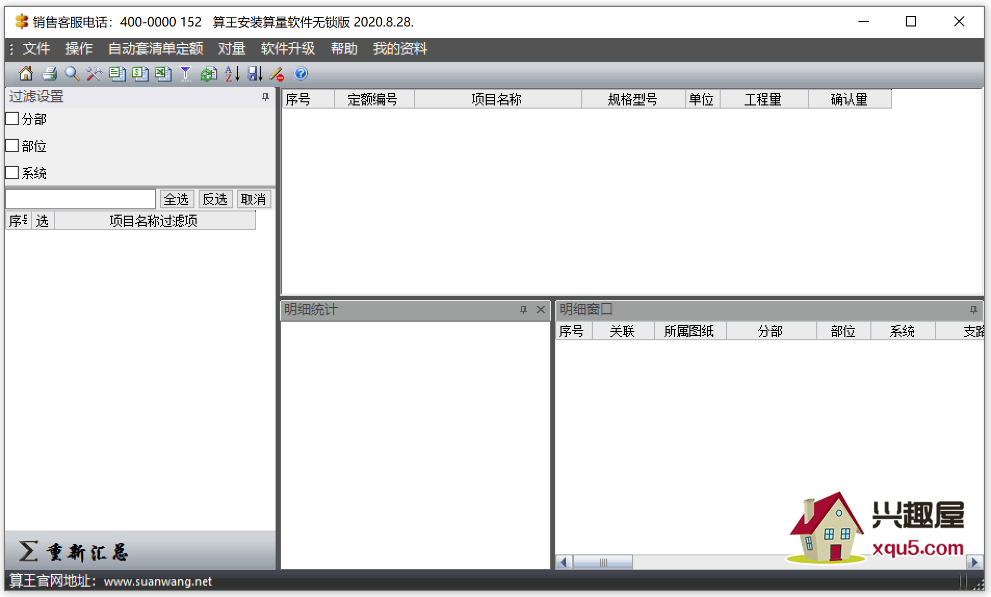Click the horizontal scrollbar thumb in 明细窗口
The width and height of the screenshot is (991, 597).
click(603, 562)
